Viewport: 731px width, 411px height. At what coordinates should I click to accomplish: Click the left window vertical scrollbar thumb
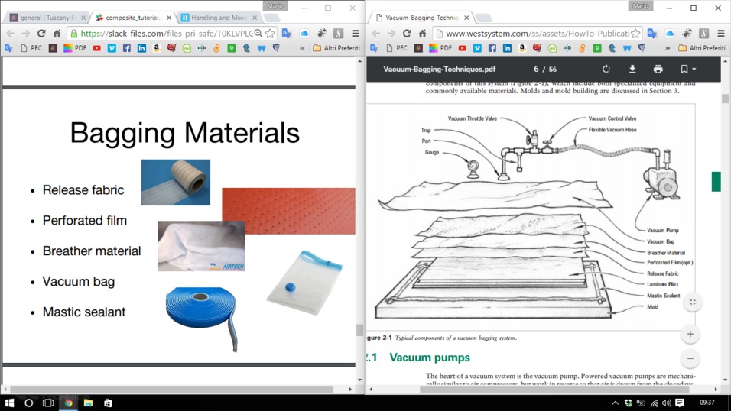359,330
